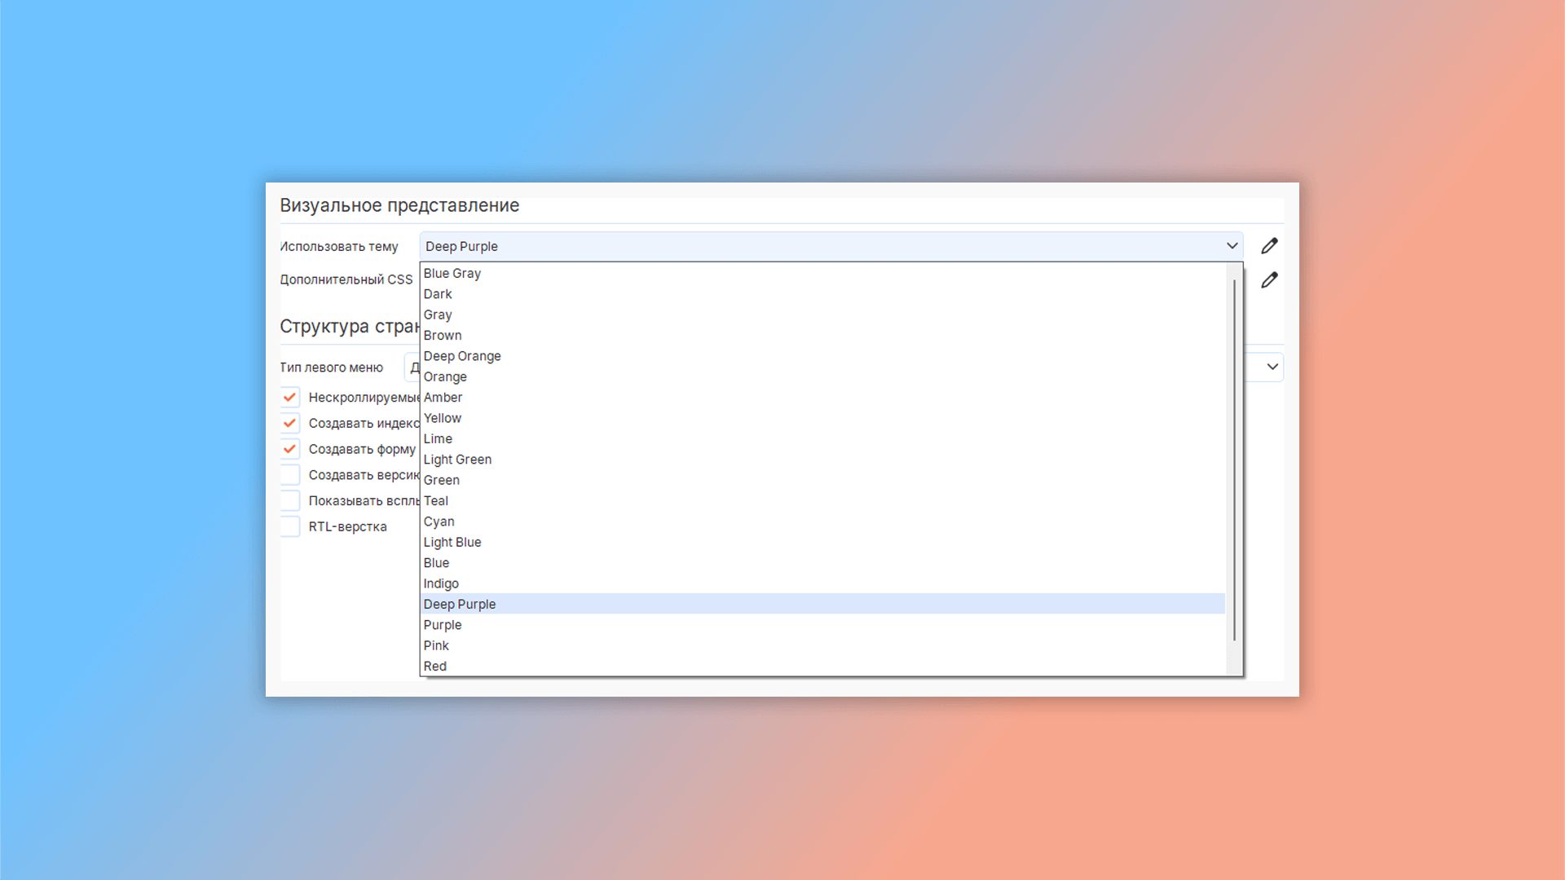Select the highlighted Deep Purple list item

coord(460,605)
